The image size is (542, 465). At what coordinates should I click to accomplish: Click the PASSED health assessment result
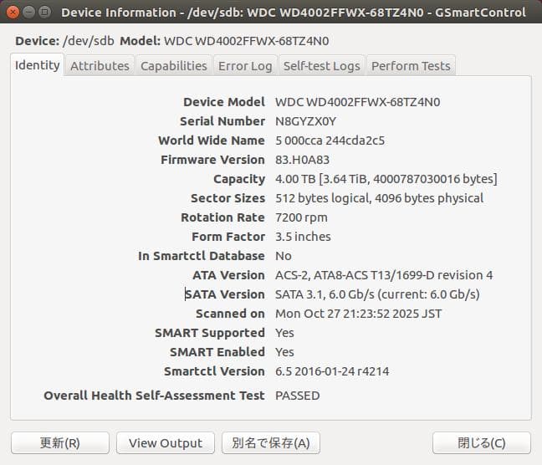[x=297, y=396]
